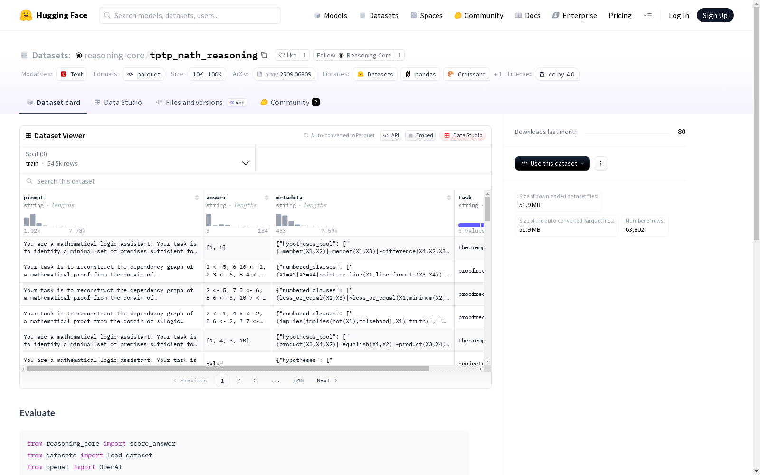Like the tptp_math_reasoning dataset
This screenshot has width=760, height=475.
(287, 55)
